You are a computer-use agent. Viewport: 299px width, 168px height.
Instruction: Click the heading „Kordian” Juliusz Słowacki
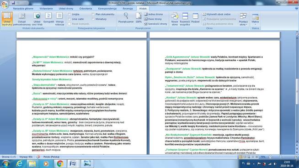point(181,98)
